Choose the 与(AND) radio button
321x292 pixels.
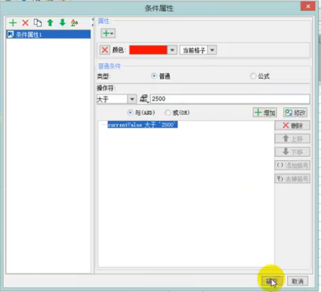130,113
